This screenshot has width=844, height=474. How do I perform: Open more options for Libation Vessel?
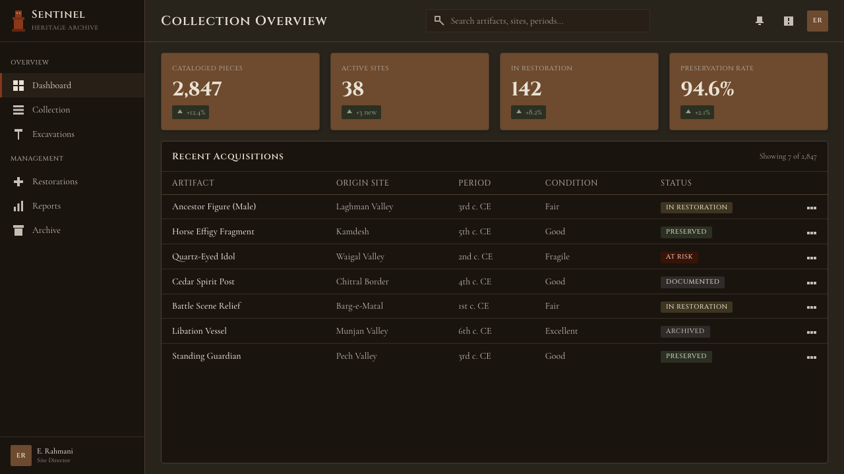pos(812,332)
